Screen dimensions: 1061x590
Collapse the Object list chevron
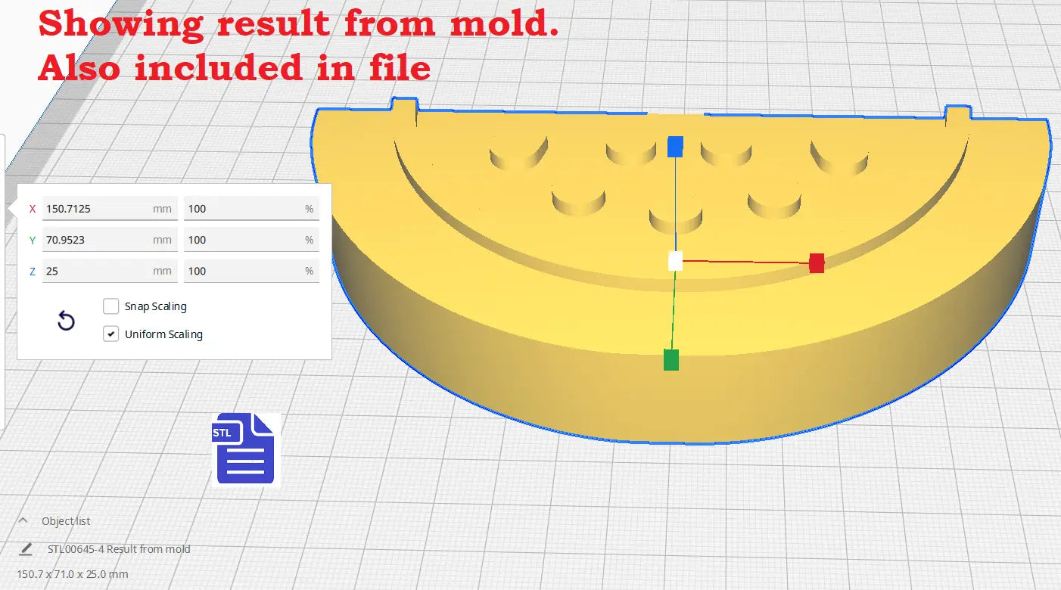pos(23,520)
